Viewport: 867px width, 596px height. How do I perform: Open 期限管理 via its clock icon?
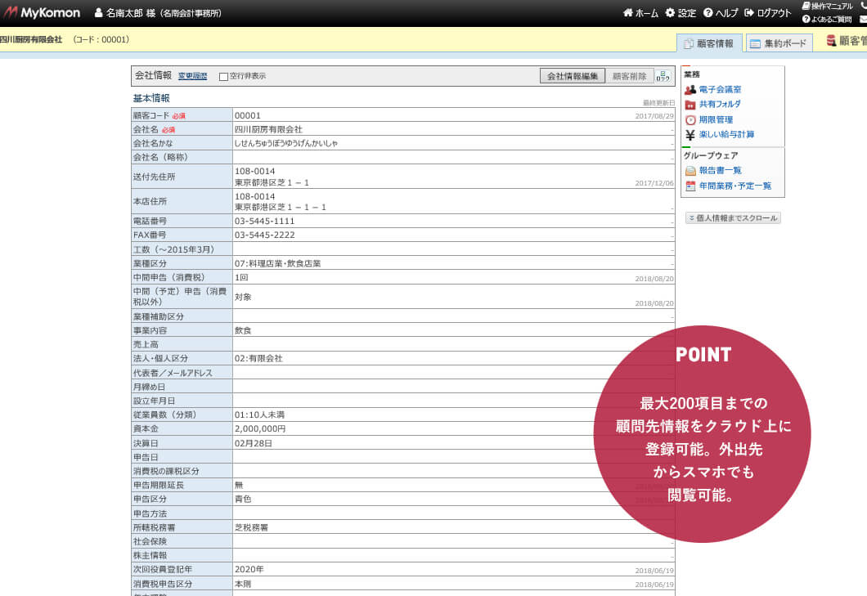click(x=690, y=120)
